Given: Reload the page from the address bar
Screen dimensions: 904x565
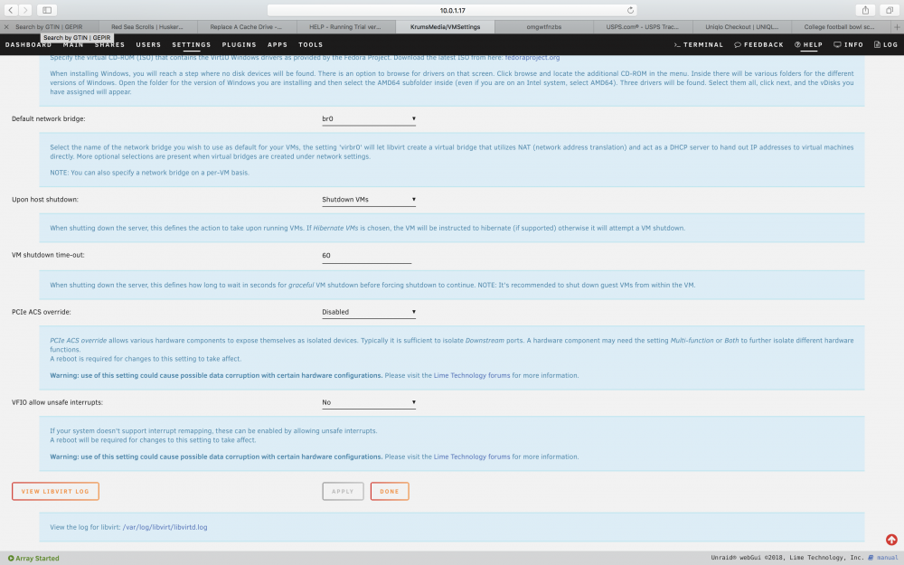Looking at the screenshot, I should (x=630, y=10).
